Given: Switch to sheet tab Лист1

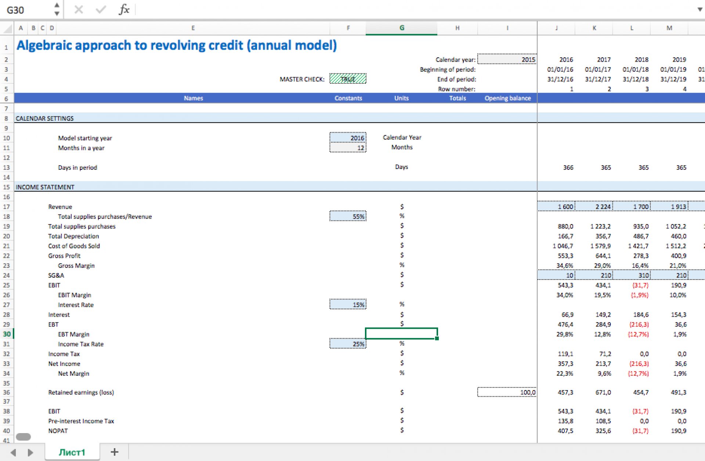Looking at the screenshot, I should click(72, 452).
